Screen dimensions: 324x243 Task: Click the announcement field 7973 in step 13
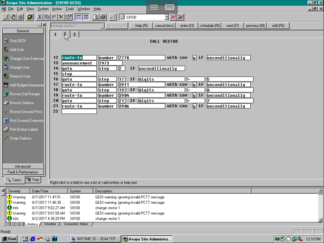[x=110, y=63]
